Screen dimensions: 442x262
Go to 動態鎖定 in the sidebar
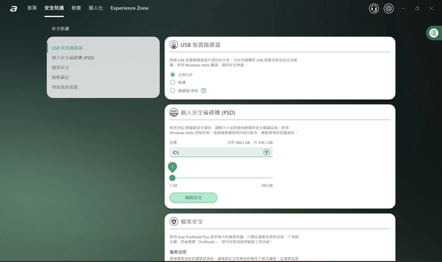(60, 77)
